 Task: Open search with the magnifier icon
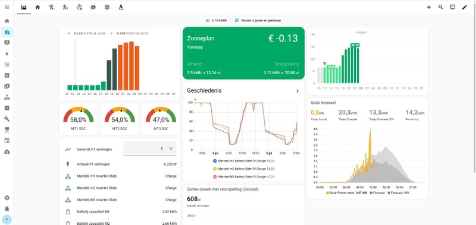pyautogui.click(x=440, y=7)
